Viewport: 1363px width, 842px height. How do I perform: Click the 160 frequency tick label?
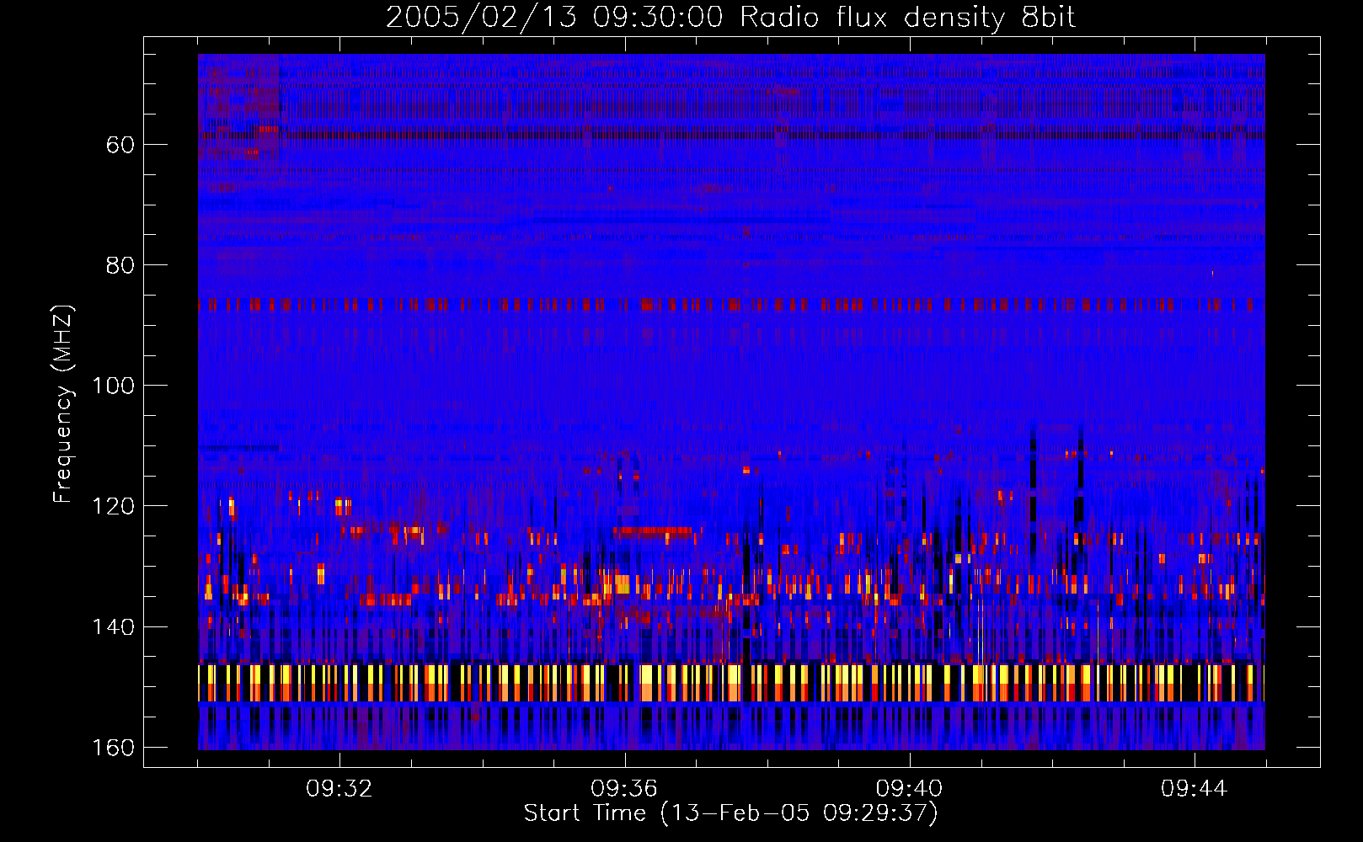coord(113,748)
